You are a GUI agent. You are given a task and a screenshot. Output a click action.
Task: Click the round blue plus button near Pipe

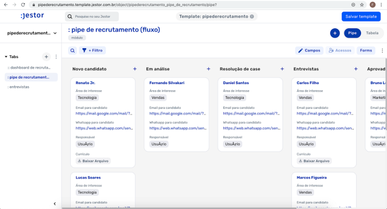(x=334, y=33)
